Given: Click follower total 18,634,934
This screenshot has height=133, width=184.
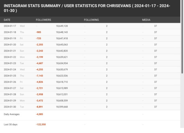Looking at the screenshot, I should [x=62, y=63].
